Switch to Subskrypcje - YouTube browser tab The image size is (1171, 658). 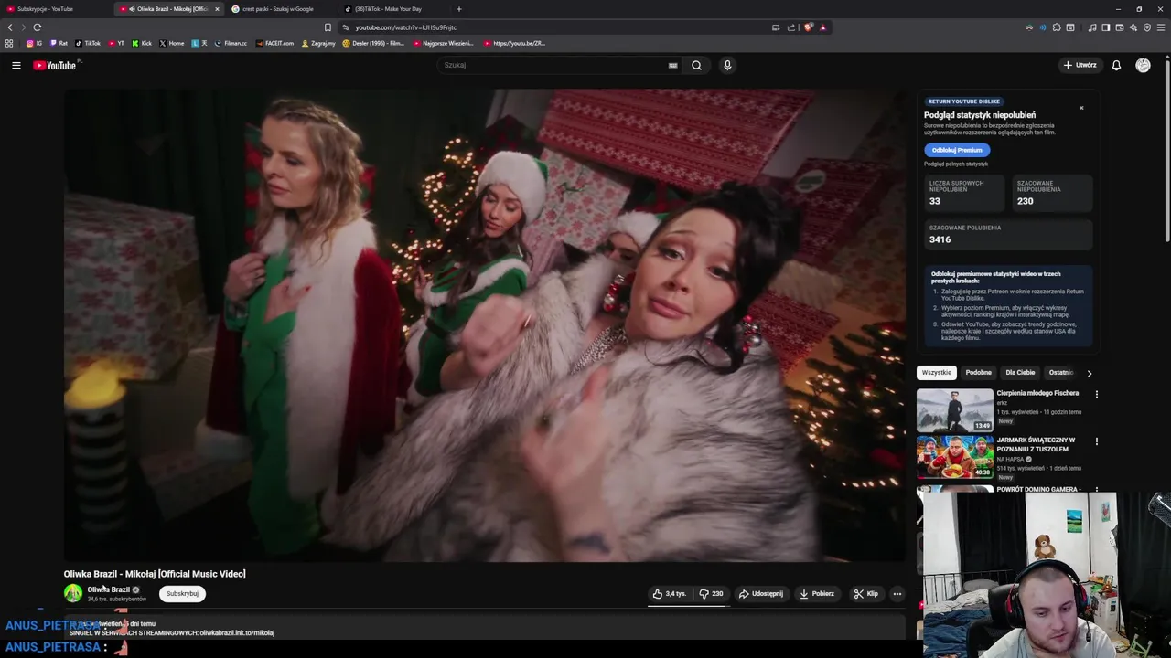55,9
